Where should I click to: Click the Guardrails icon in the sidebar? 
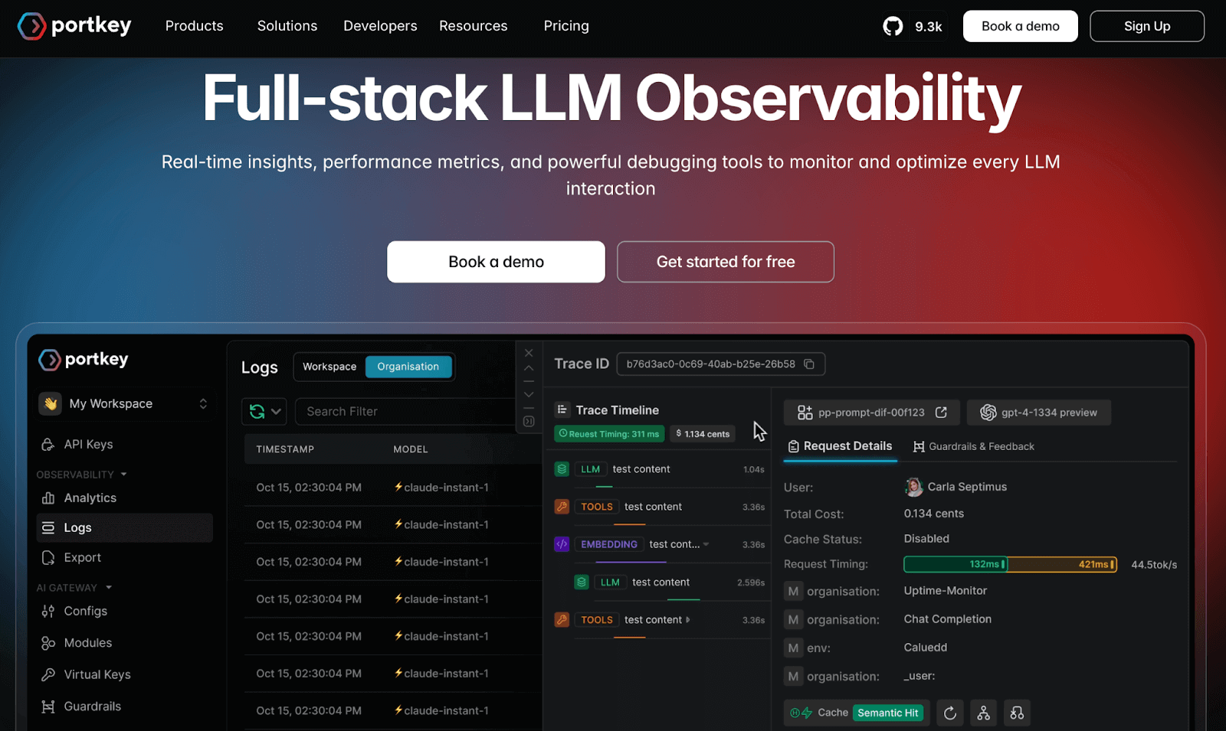[48, 707]
